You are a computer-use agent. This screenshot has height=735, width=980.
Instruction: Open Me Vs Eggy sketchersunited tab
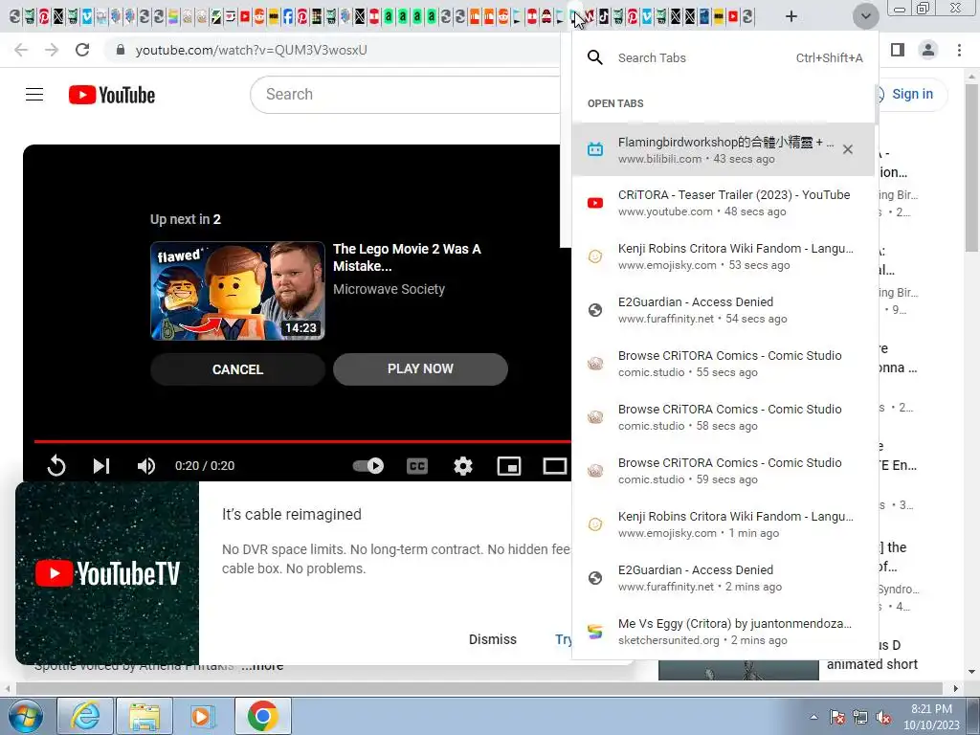pos(724,632)
